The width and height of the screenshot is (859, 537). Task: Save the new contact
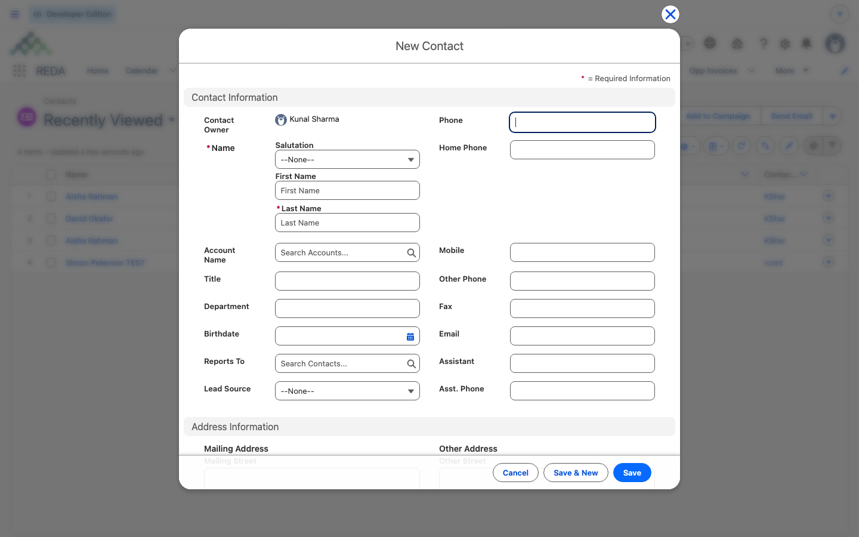pos(632,473)
